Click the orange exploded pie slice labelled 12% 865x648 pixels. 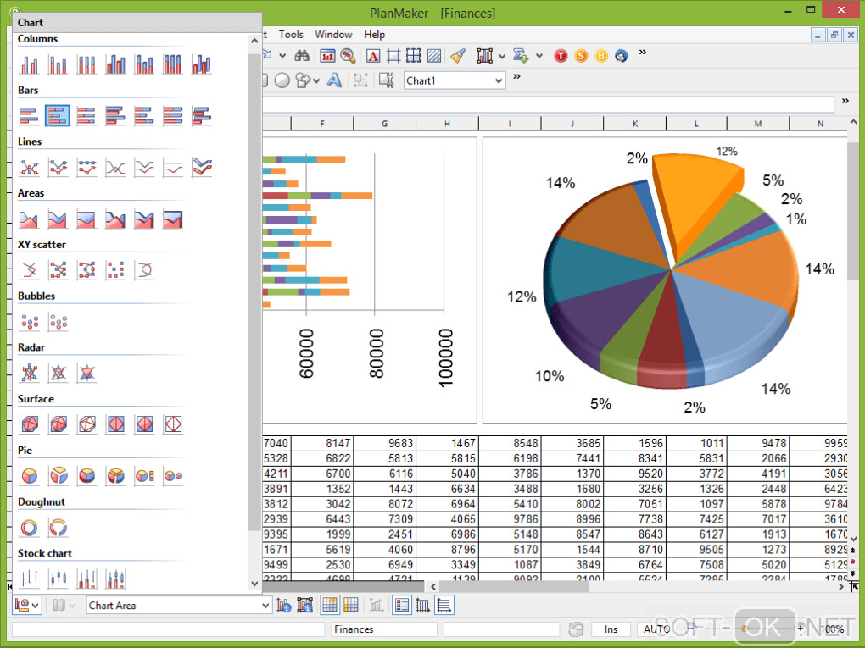[x=696, y=202]
